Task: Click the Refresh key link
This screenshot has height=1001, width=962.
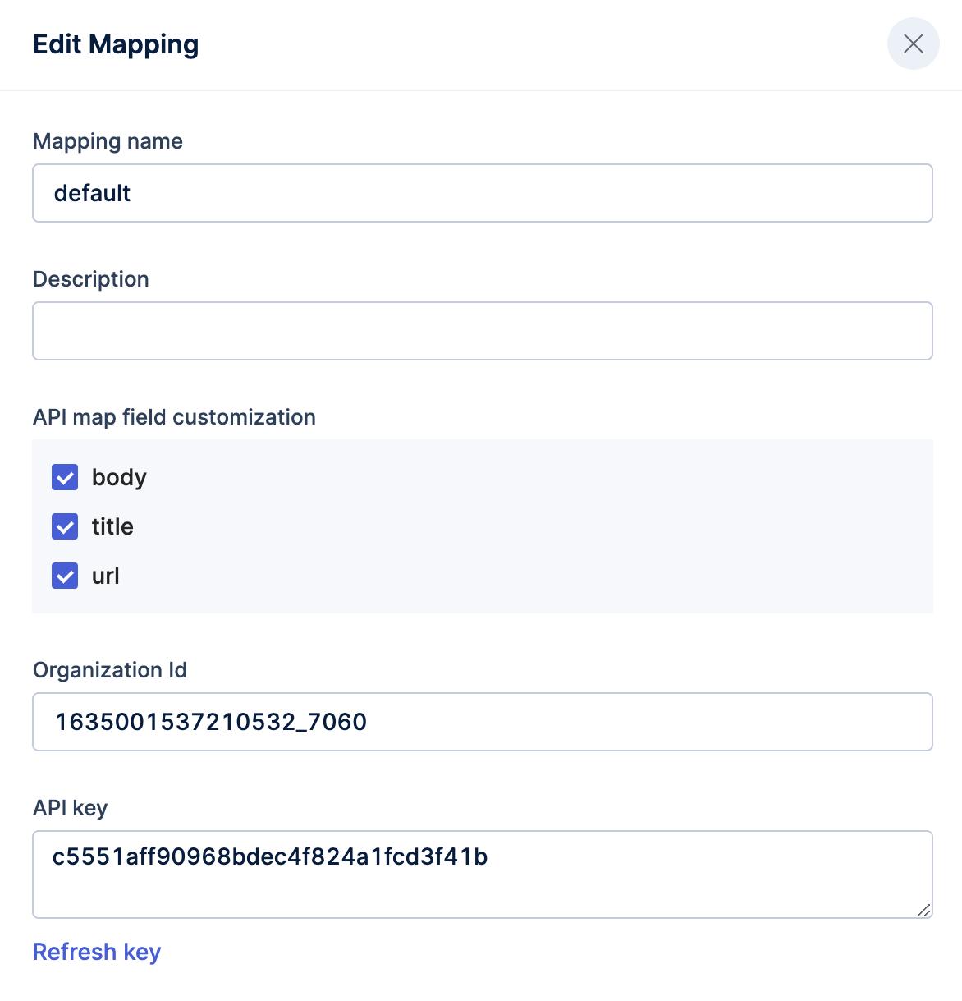Action: click(96, 951)
